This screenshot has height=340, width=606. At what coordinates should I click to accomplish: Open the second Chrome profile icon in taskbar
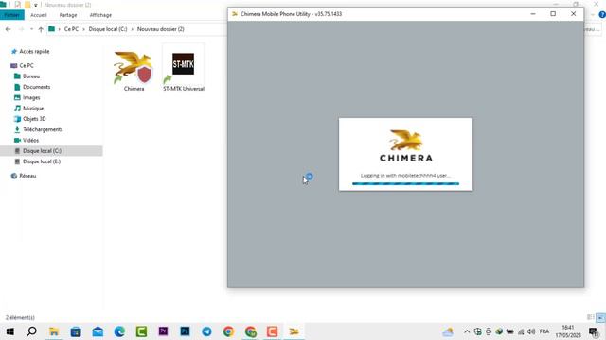pyautogui.click(x=250, y=331)
